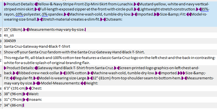Image resolution: width=217 pixels, height=109 pixels.
Task: Click the "Show off your Santa Cruz fandom" segment
Action: pos(110,52)
